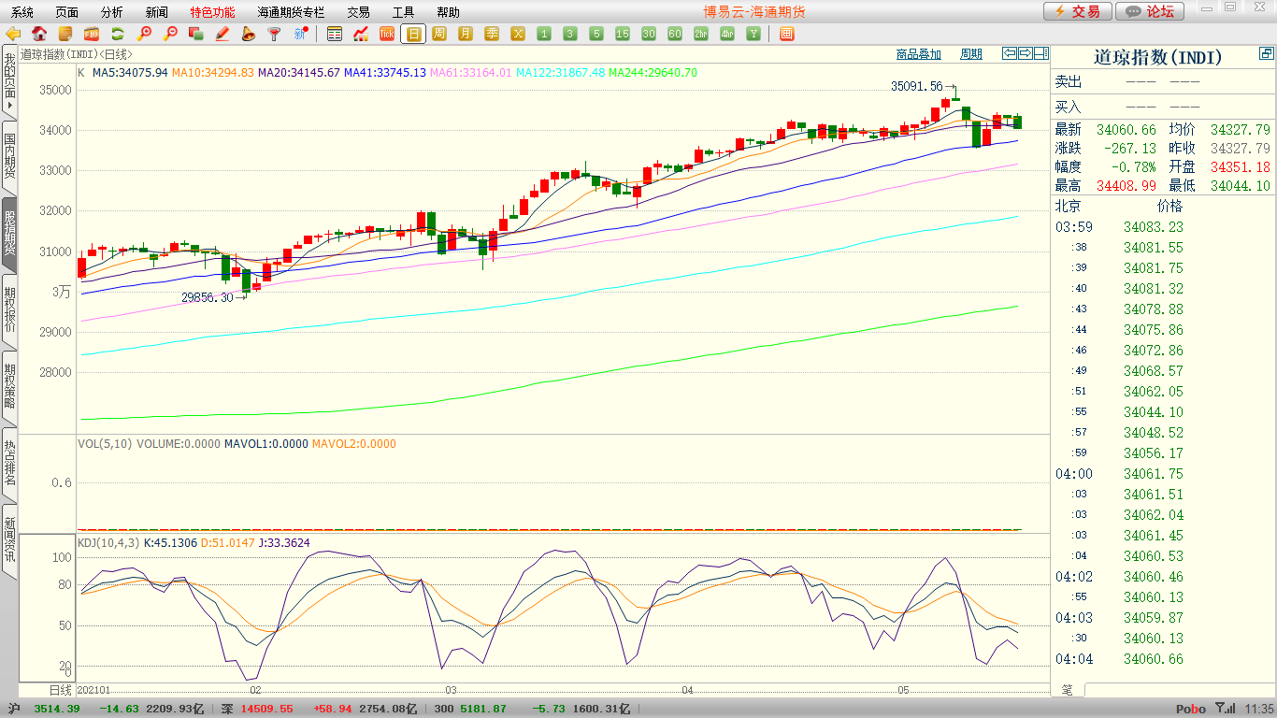Select the 4hr period button
The height and width of the screenshot is (718, 1277).
727,35
